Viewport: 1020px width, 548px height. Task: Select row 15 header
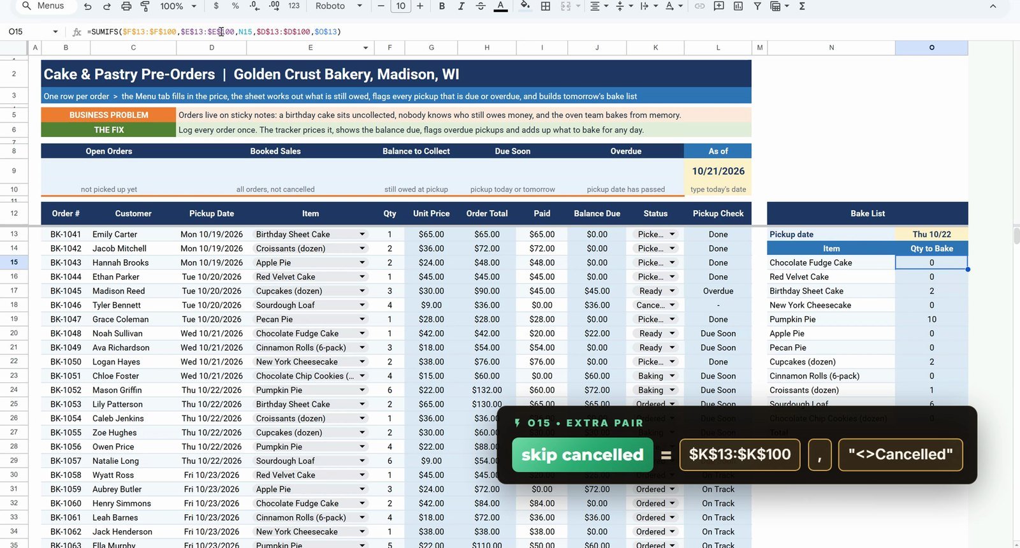14,263
